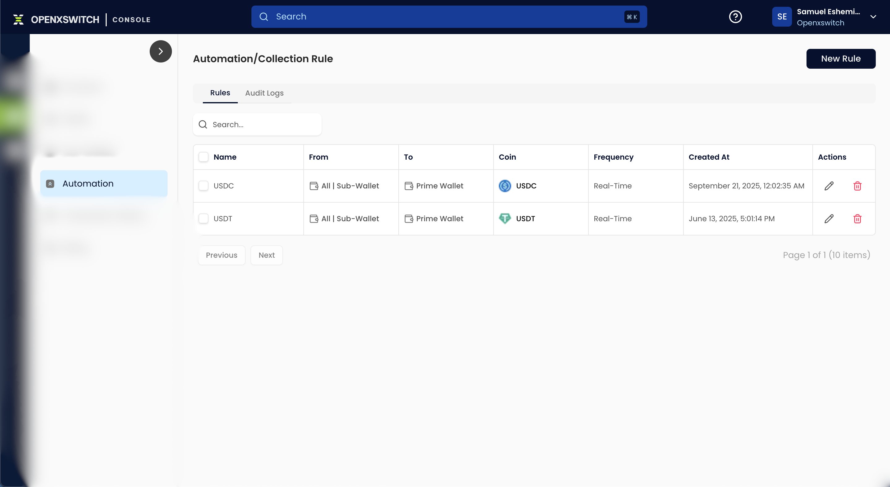Click the USDT Tether coin logo

[x=505, y=218]
